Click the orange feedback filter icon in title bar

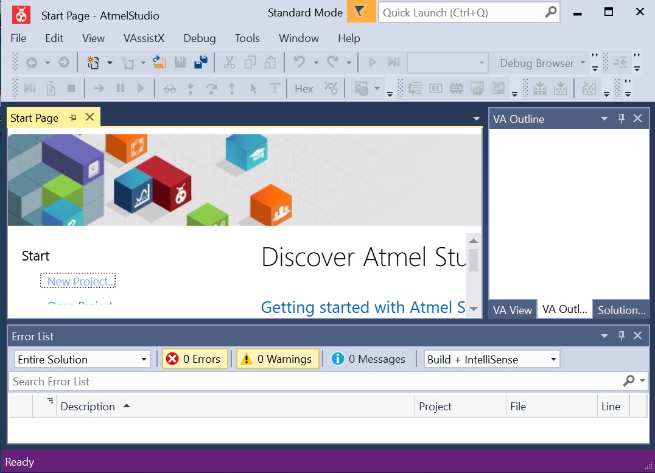point(362,12)
